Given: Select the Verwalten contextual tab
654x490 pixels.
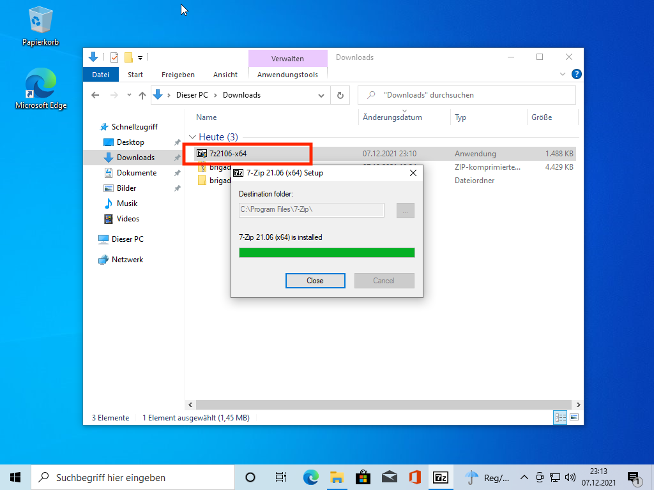Looking at the screenshot, I should pos(288,58).
